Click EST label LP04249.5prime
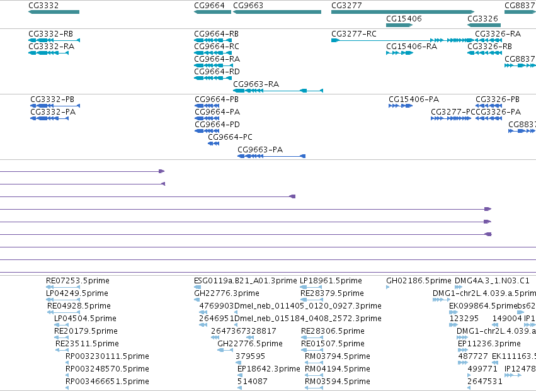This screenshot has width=536, height=391. coord(77,293)
